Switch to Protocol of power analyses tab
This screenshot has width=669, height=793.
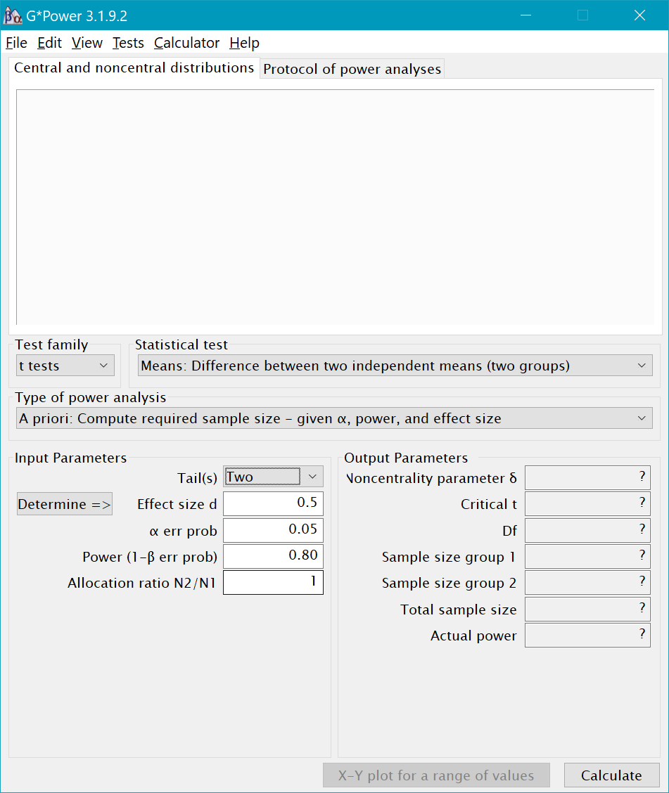tap(352, 68)
